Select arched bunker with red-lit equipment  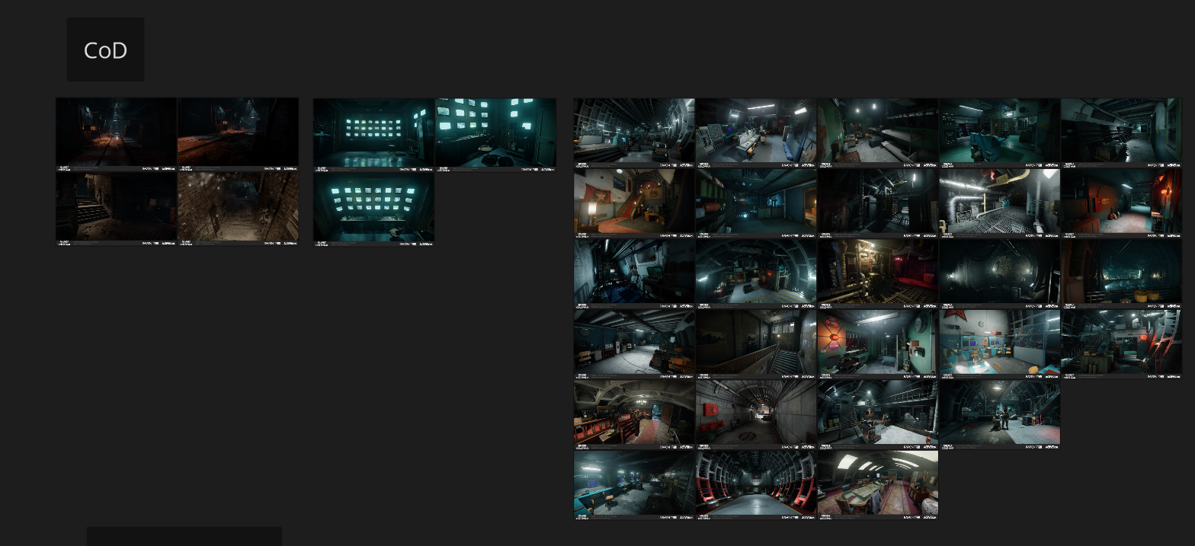[x=756, y=273]
